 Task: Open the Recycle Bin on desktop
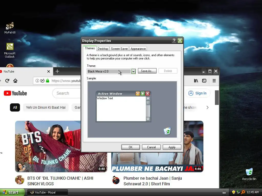tap(249, 174)
